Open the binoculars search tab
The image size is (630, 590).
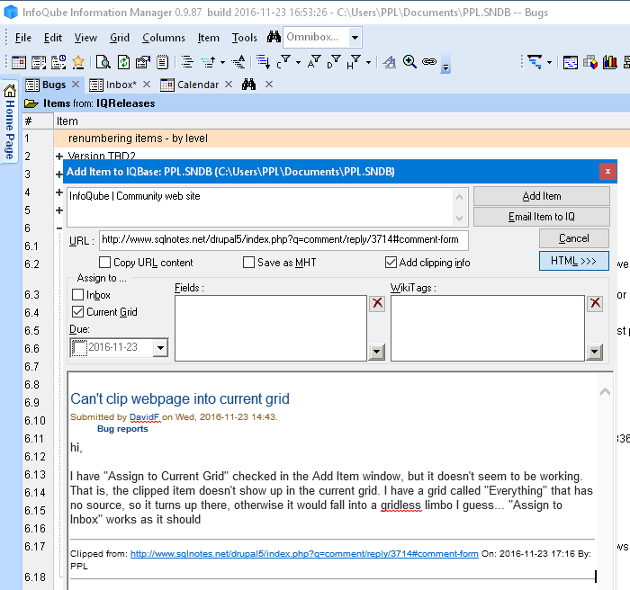point(248,85)
